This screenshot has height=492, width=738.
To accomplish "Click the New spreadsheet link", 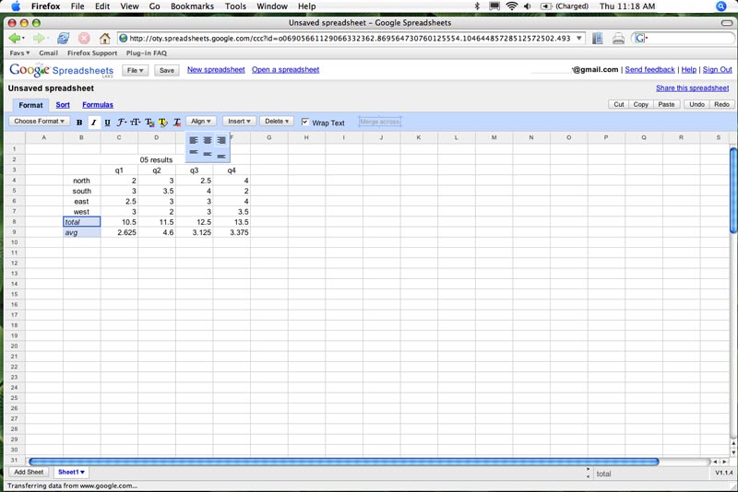I will click(x=216, y=69).
